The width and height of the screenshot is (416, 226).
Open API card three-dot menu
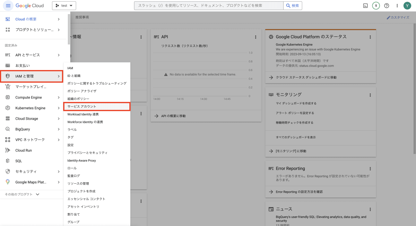tap(255, 37)
